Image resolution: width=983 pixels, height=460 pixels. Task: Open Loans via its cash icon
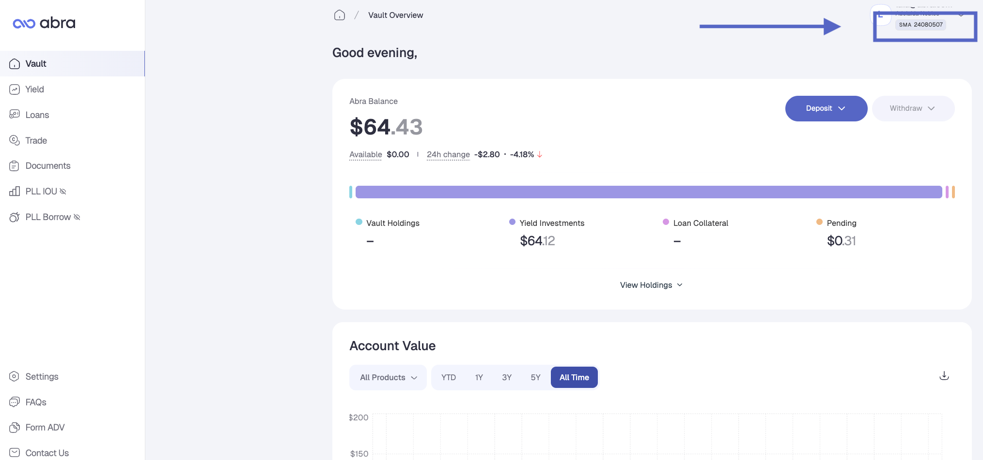(15, 115)
